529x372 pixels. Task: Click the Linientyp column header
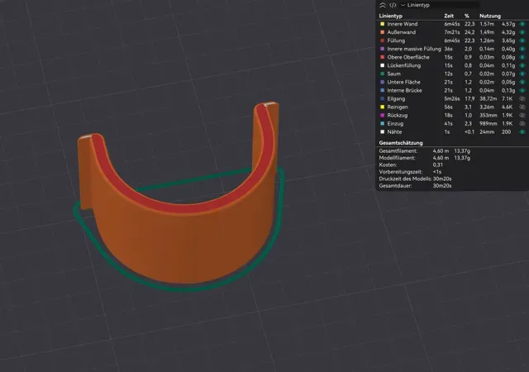(x=390, y=16)
